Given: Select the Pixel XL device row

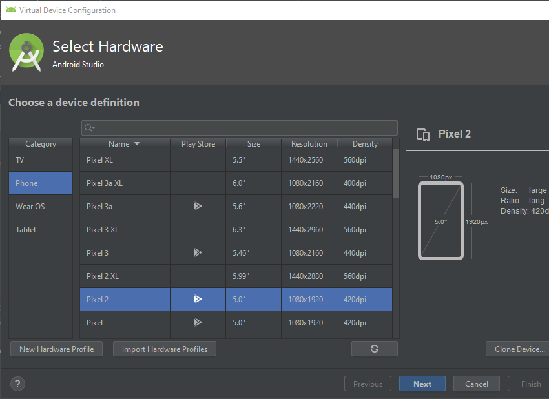Looking at the screenshot, I should [236, 160].
